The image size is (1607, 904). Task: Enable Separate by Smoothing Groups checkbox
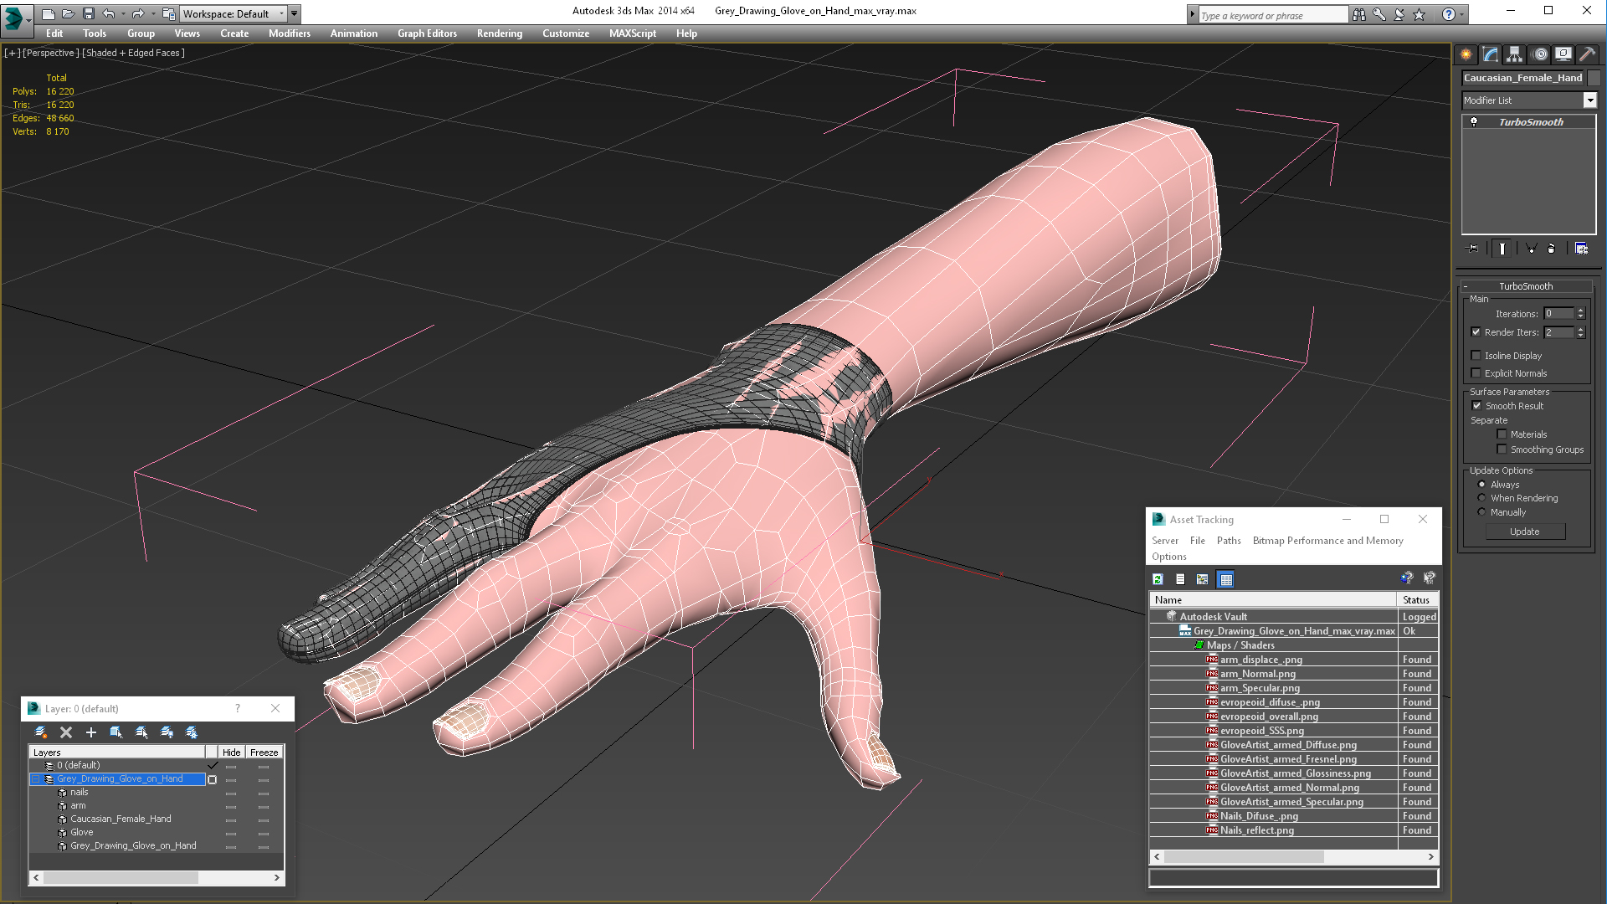(x=1502, y=449)
